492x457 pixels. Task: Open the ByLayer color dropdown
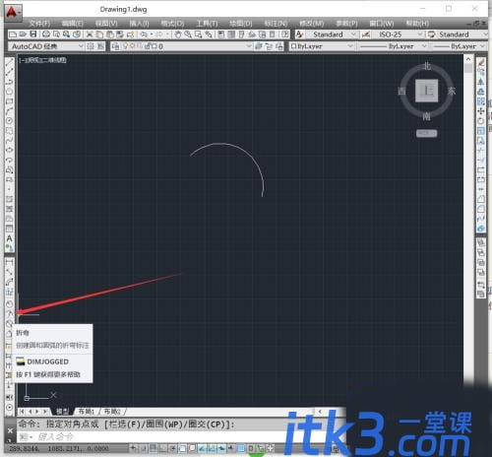coord(322,46)
